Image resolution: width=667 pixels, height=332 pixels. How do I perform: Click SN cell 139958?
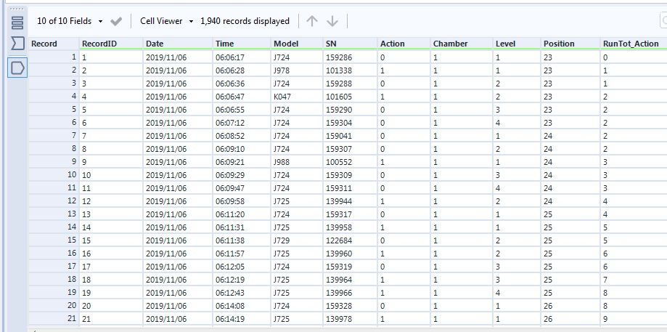click(350, 227)
